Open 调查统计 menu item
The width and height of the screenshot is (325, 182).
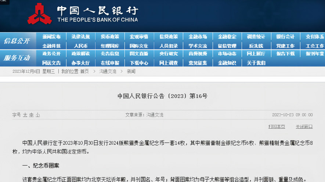tap(256, 37)
